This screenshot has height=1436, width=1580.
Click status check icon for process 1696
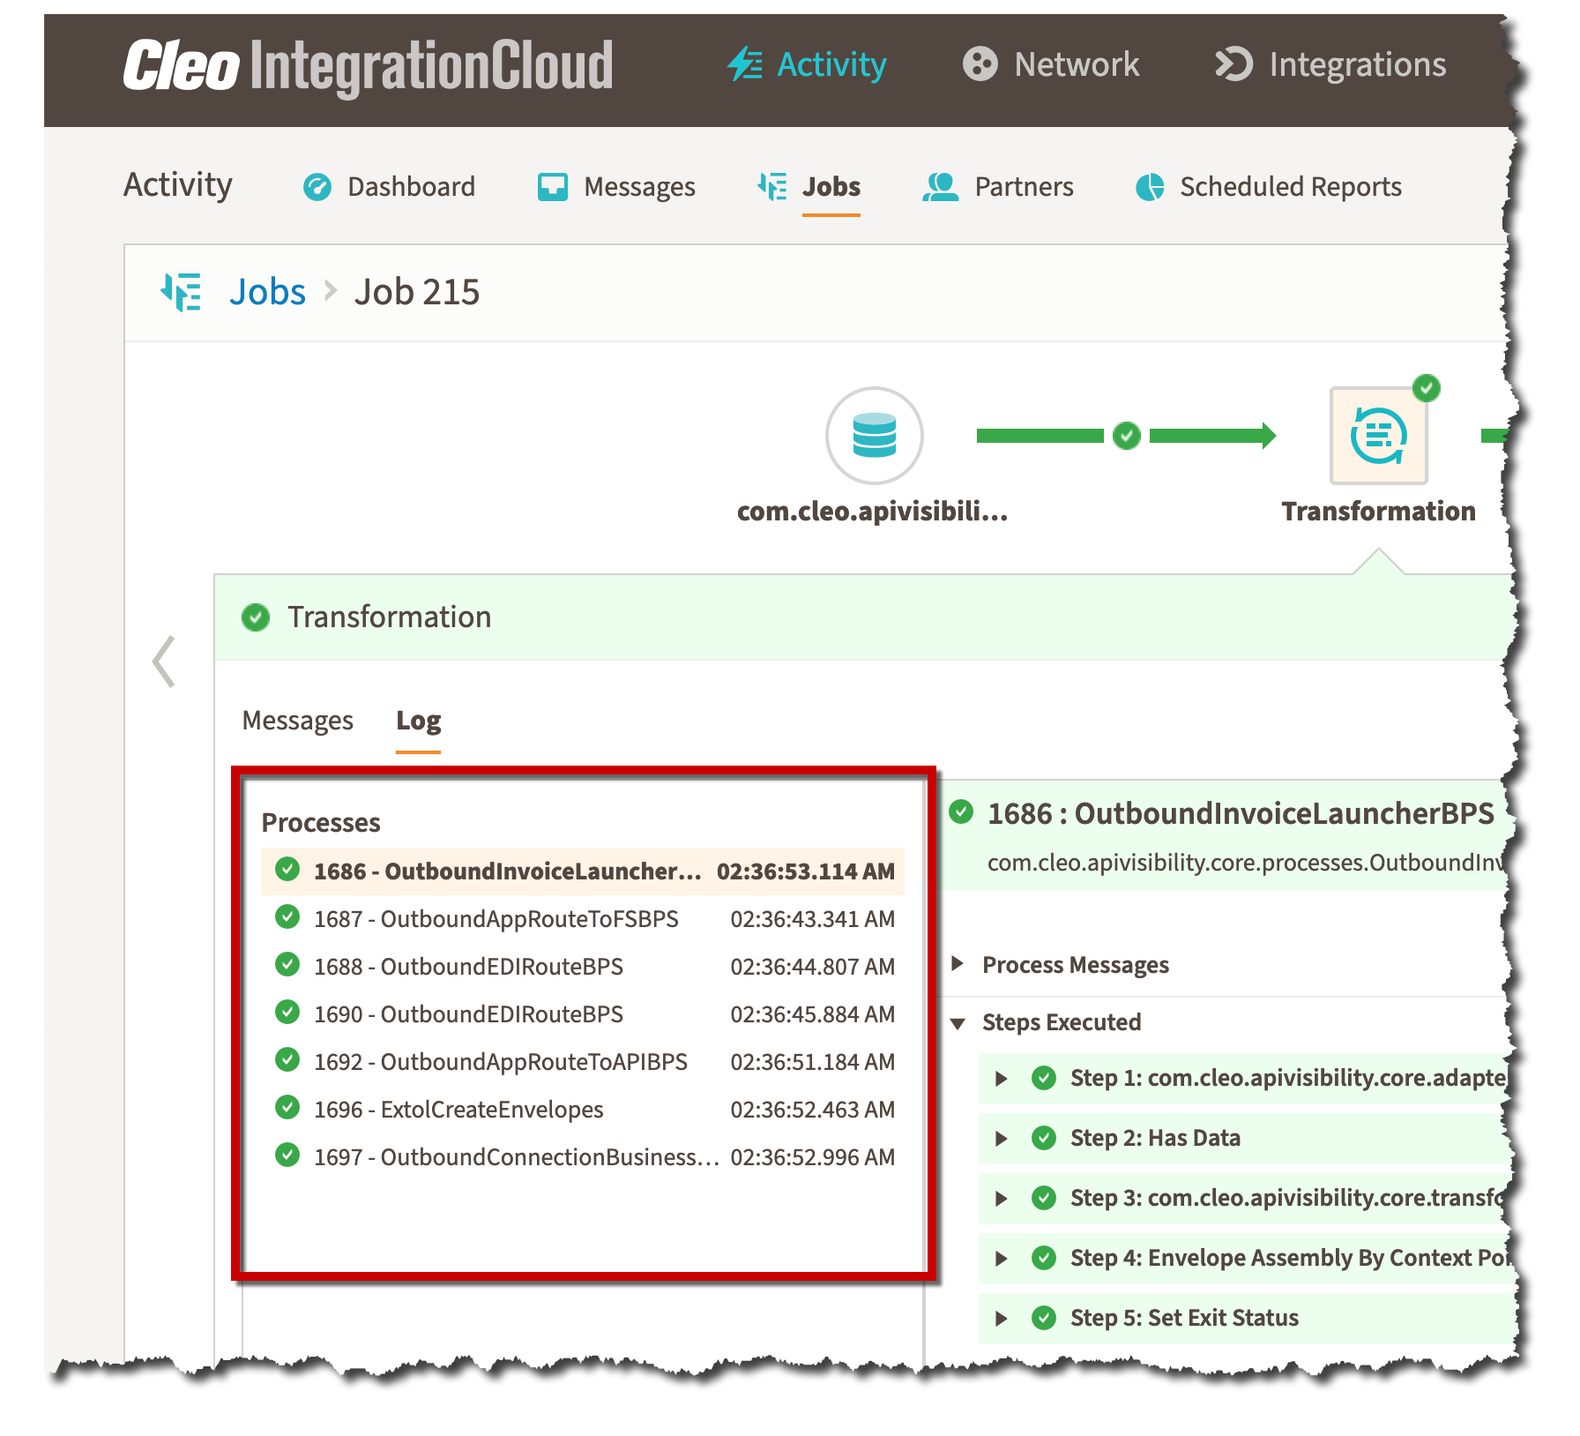[x=287, y=1108]
